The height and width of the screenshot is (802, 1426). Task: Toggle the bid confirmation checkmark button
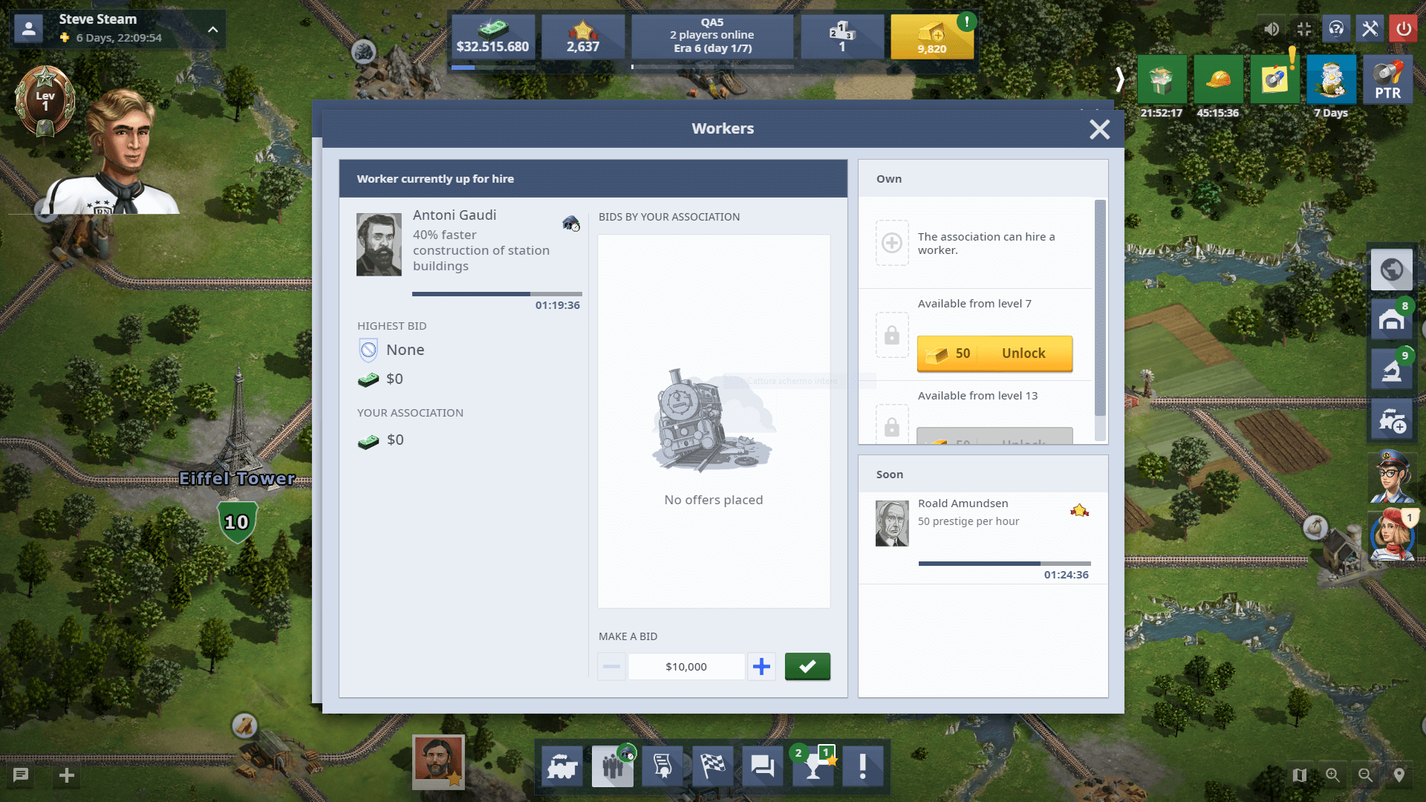[807, 667]
